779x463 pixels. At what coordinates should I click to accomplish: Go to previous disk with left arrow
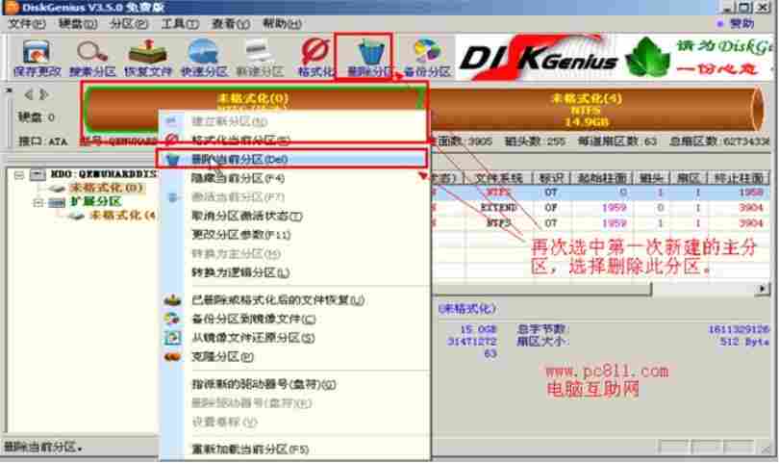[29, 94]
